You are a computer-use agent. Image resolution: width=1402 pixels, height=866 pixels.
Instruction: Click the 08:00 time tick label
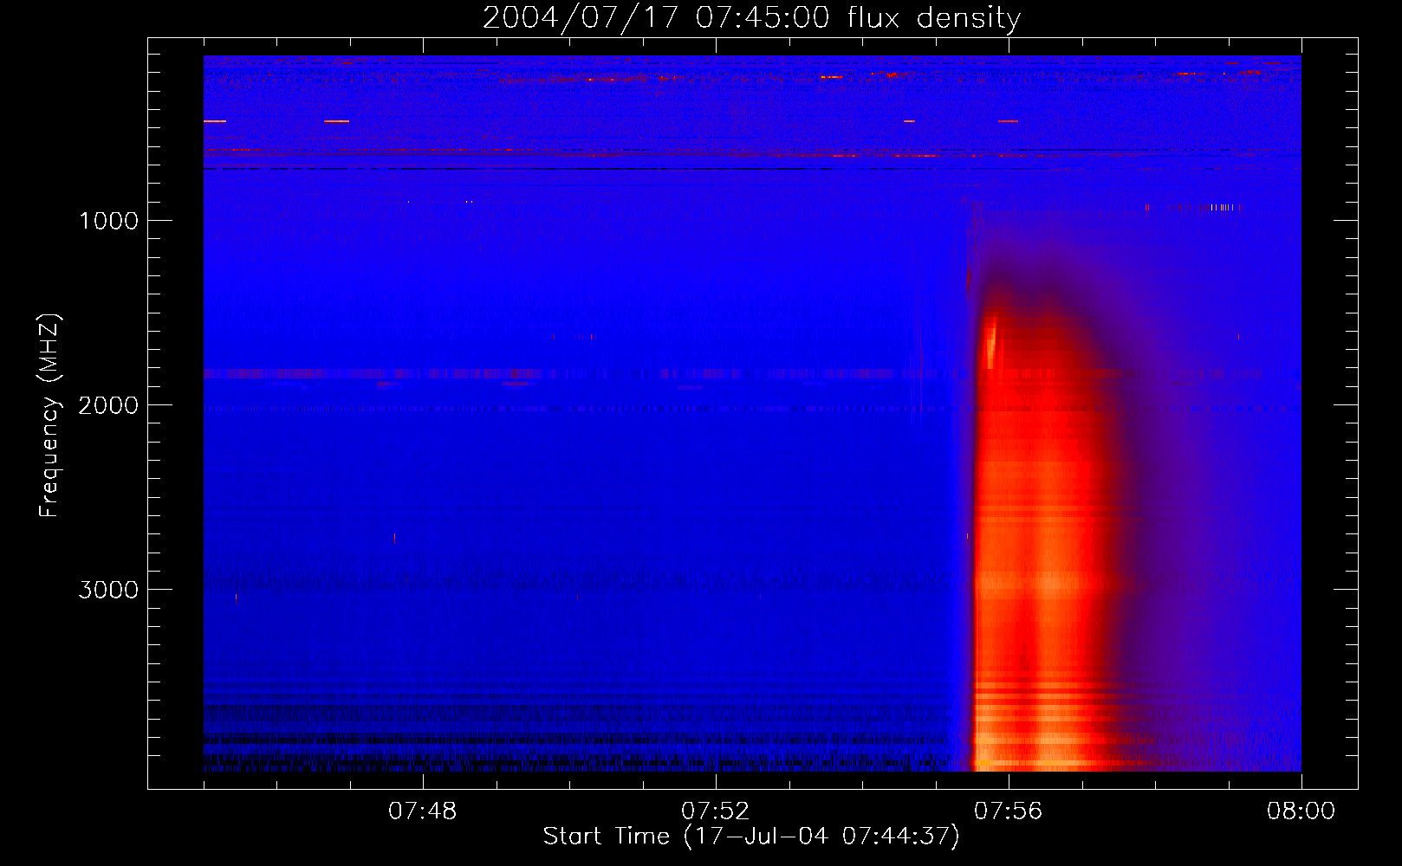tap(1301, 811)
